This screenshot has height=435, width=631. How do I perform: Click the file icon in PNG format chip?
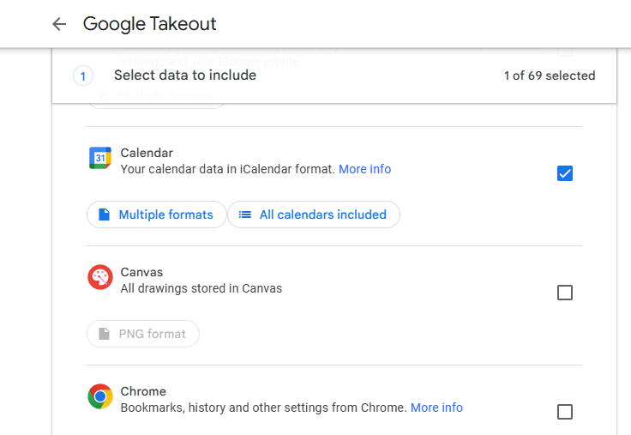105,334
